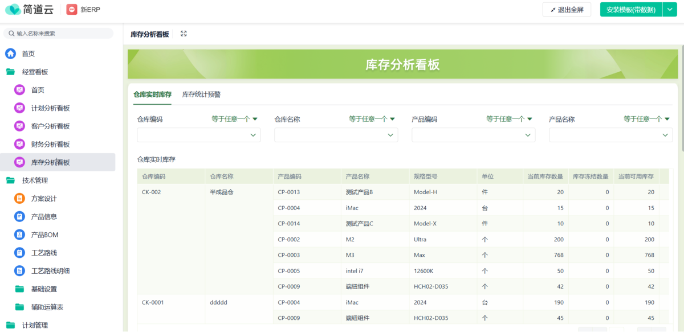Click the 首页 home icon at top of sidebar
The image size is (684, 333).
11,54
